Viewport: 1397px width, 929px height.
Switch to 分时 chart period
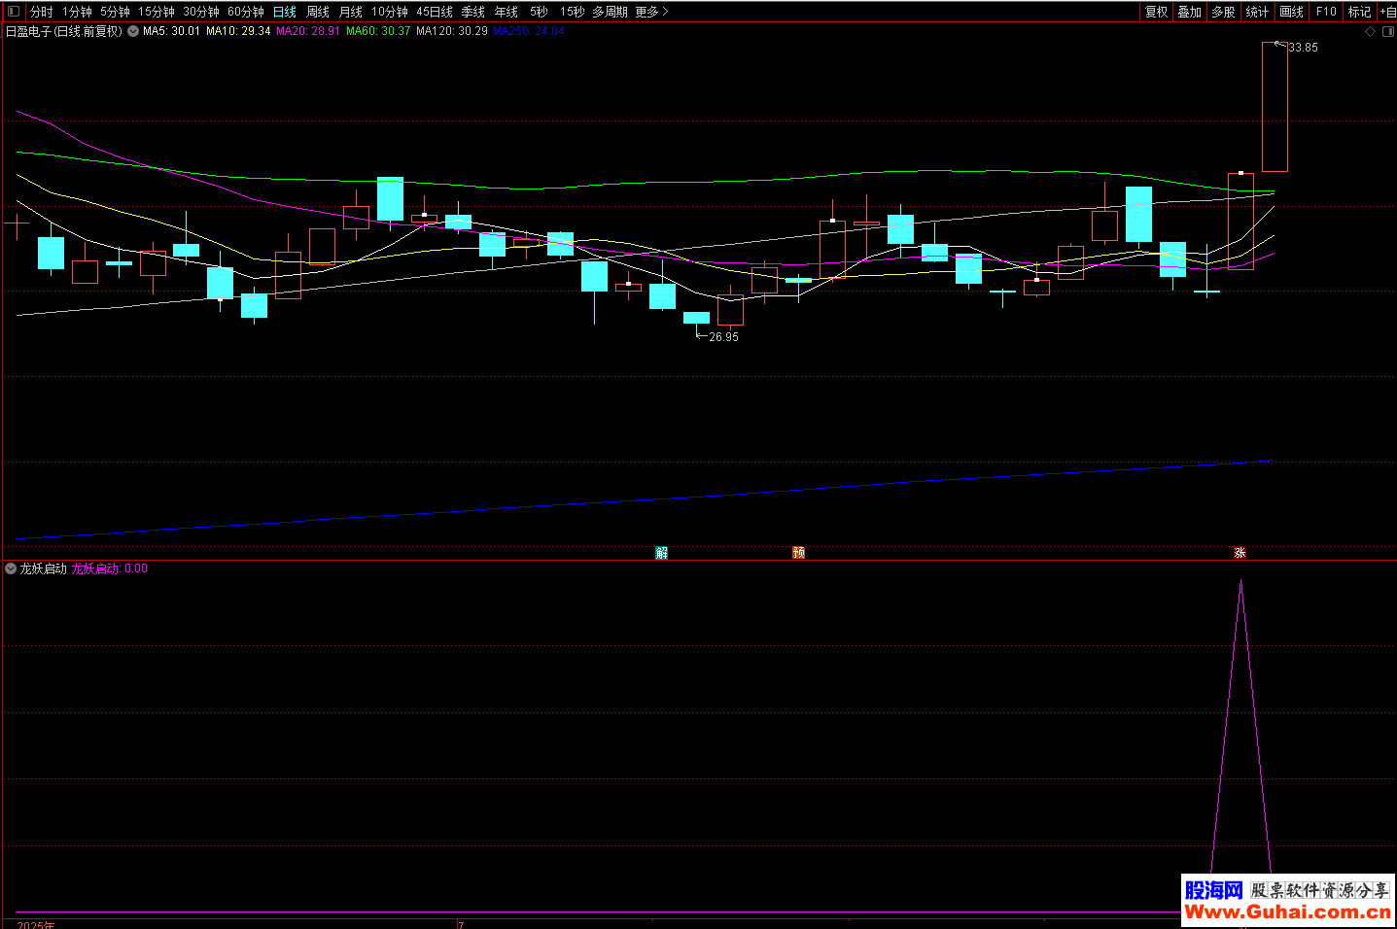(42, 12)
